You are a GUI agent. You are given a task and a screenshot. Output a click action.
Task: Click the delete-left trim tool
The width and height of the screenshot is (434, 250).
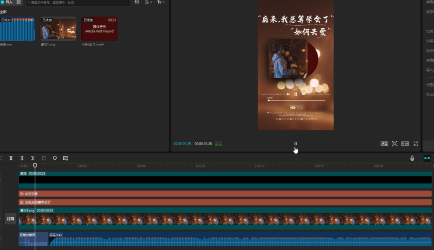click(x=22, y=158)
